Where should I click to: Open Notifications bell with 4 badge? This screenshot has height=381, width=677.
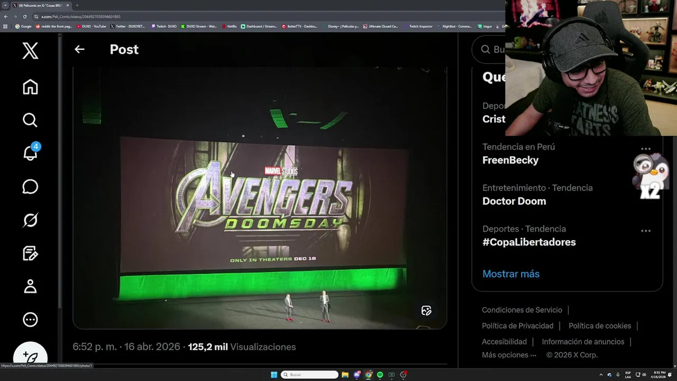31,152
